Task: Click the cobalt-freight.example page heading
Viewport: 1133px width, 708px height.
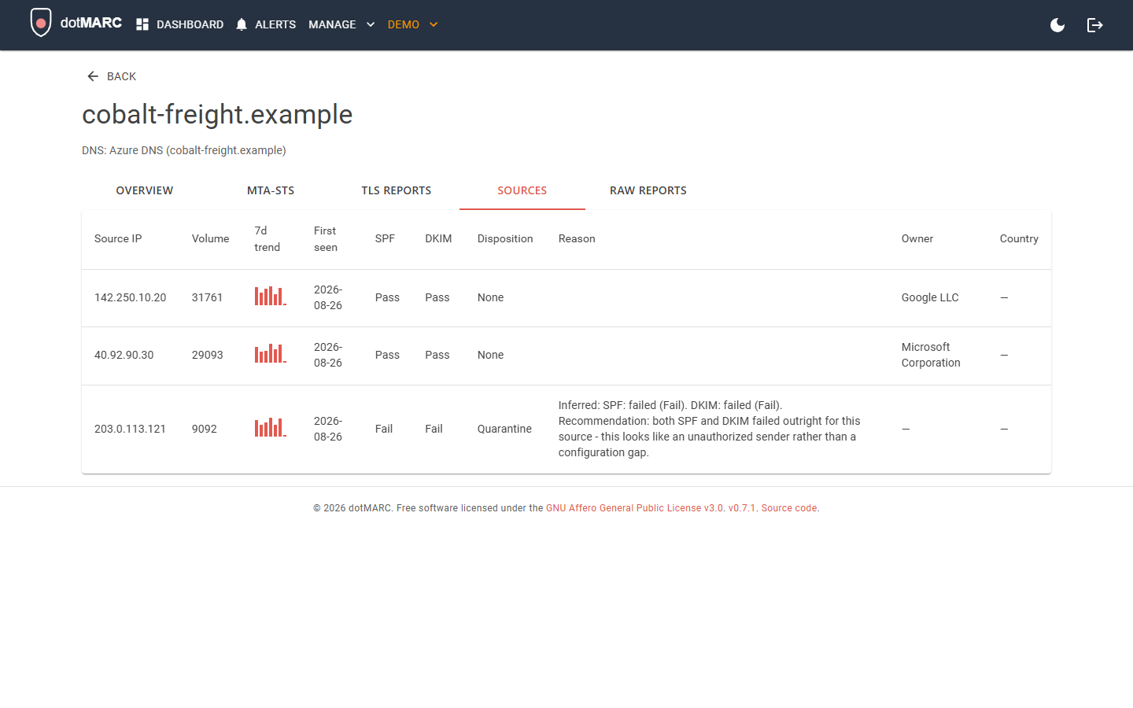Action: click(217, 115)
